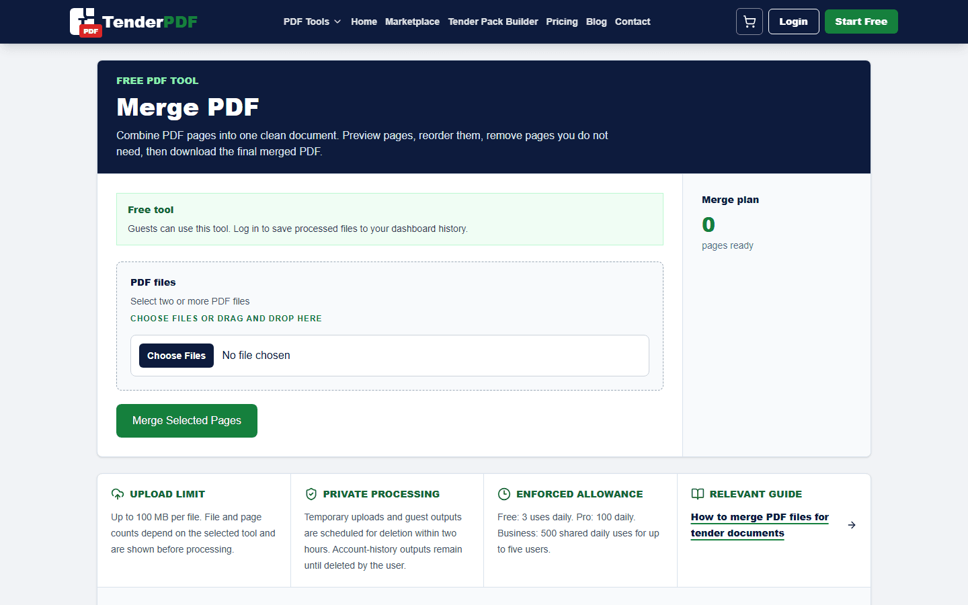Click the TenderPDF logo
The width and height of the screenshot is (968, 605).
click(134, 22)
